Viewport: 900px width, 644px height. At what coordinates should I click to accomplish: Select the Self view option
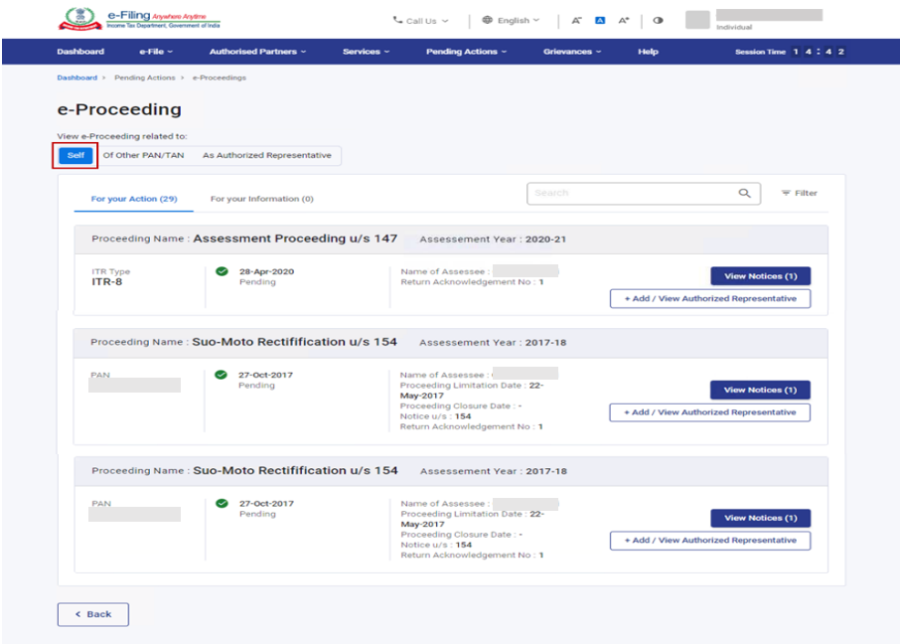75,156
